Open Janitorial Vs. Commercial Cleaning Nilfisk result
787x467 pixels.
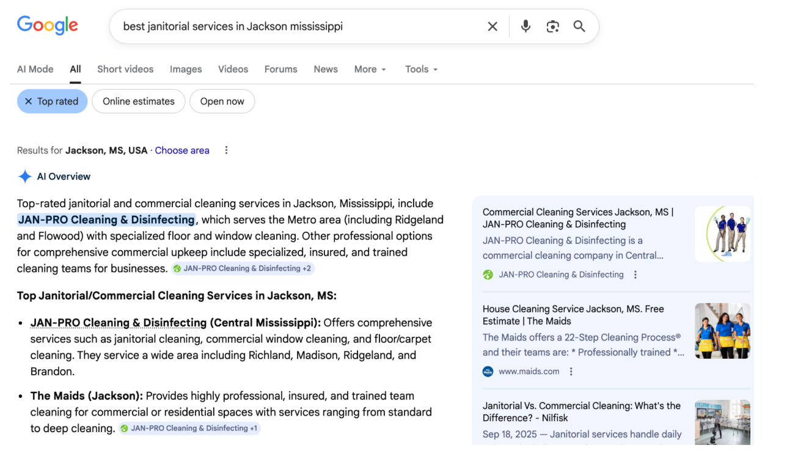(582, 411)
